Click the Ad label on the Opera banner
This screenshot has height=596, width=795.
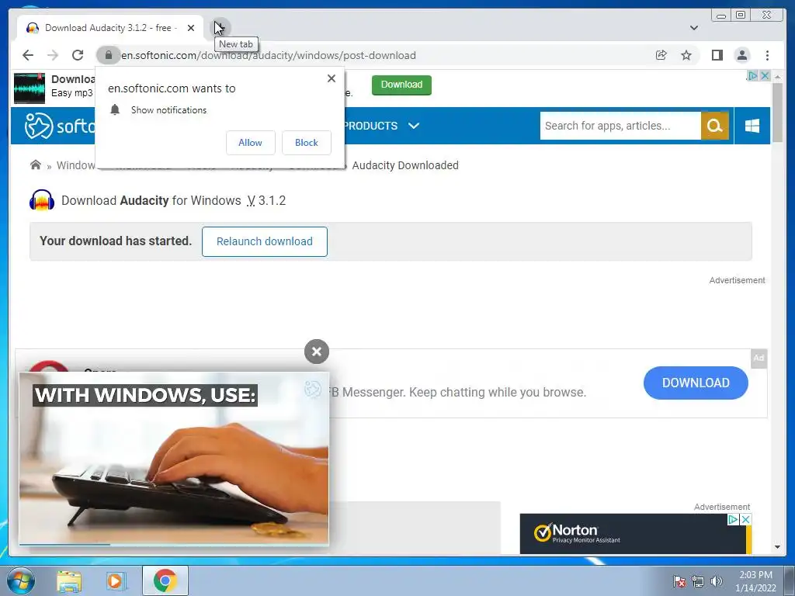click(759, 358)
